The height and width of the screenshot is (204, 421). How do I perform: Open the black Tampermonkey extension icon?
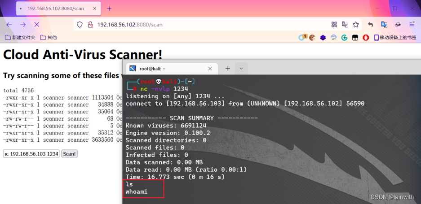pyautogui.click(x=355, y=38)
